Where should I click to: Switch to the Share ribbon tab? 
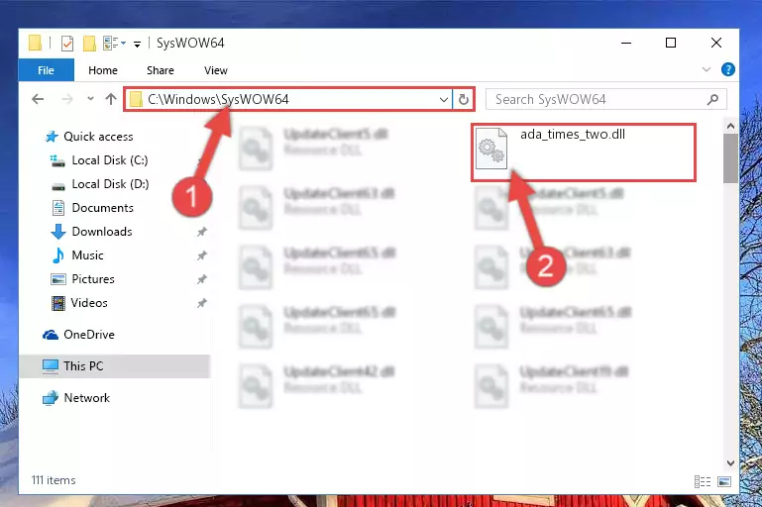[x=161, y=70]
